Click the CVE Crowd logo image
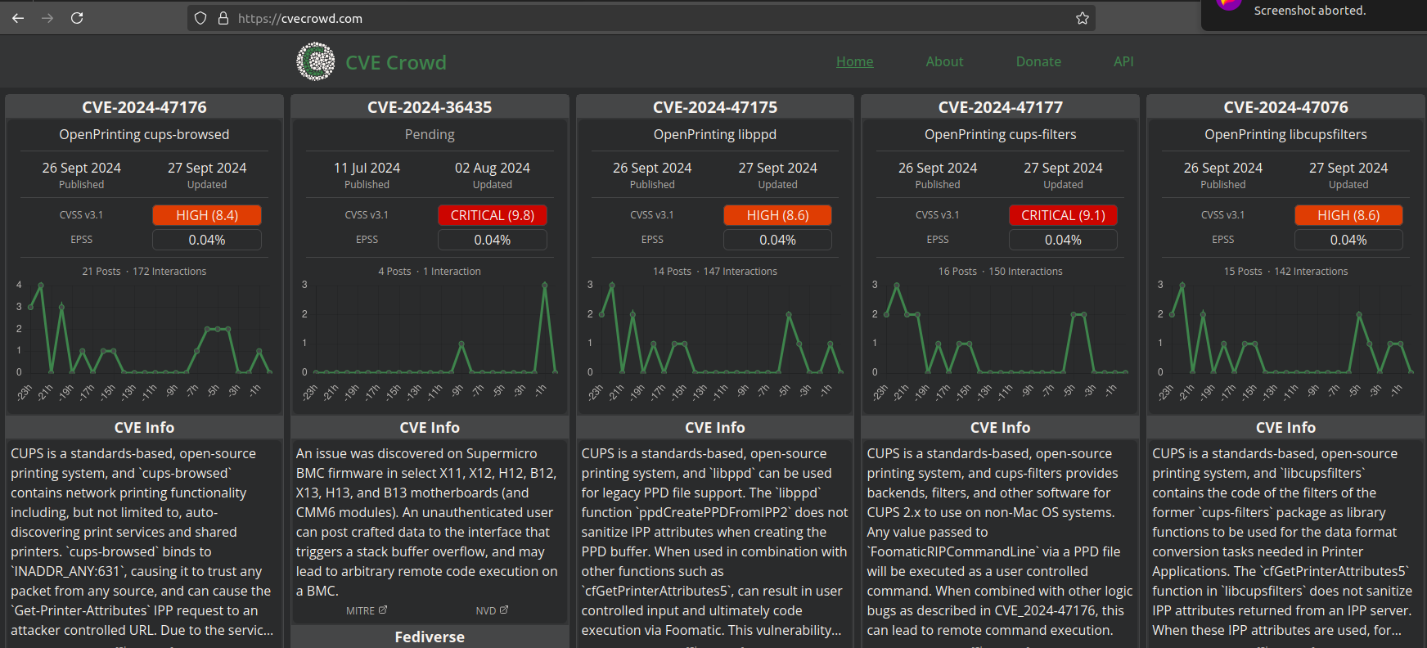This screenshot has width=1427, height=648. point(316,61)
